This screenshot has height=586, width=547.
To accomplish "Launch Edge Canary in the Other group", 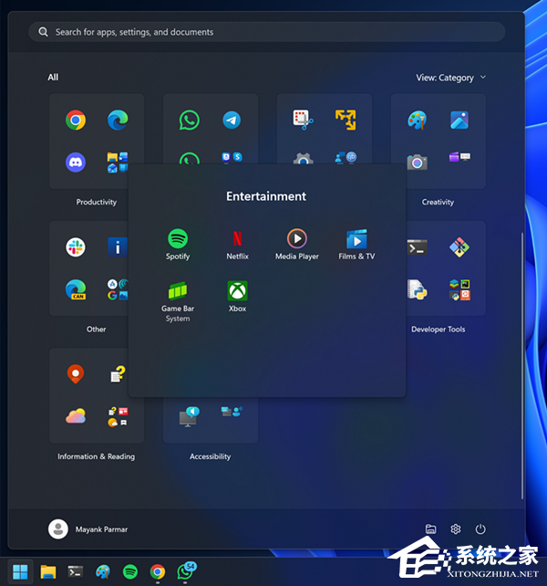I will pyautogui.click(x=76, y=289).
